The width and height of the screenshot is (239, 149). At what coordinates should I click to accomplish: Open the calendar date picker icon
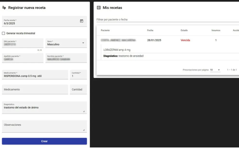tap(82, 21)
